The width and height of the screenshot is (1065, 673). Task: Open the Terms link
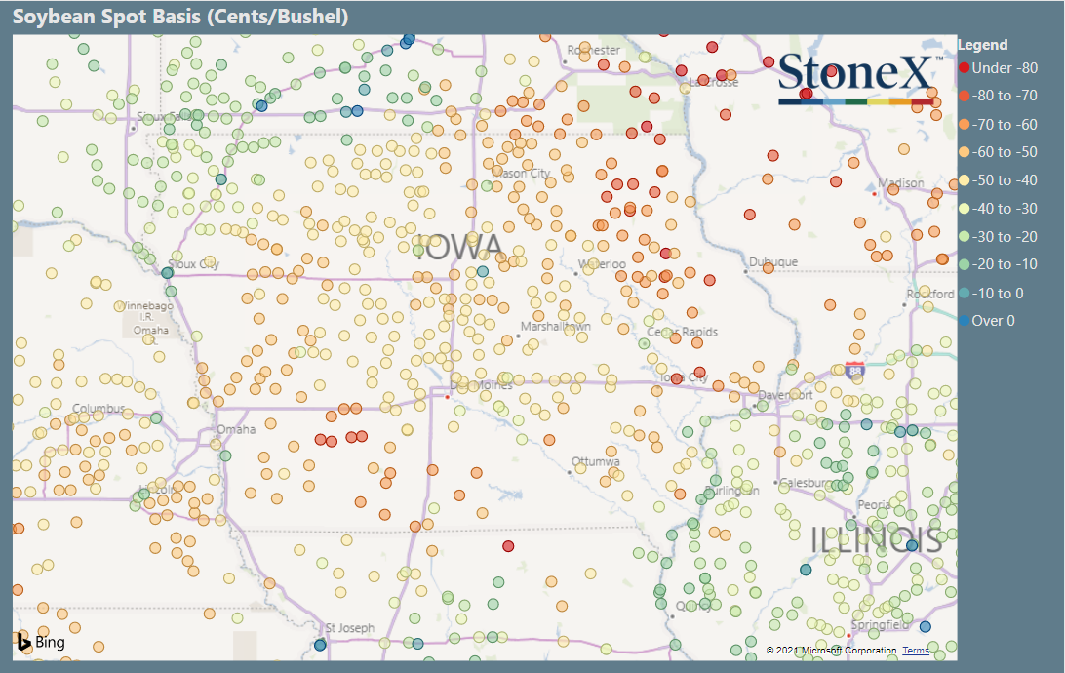pos(916,650)
